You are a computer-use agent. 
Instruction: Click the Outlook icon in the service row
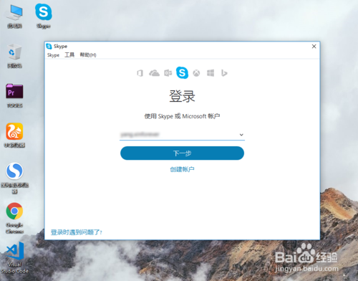click(x=168, y=73)
